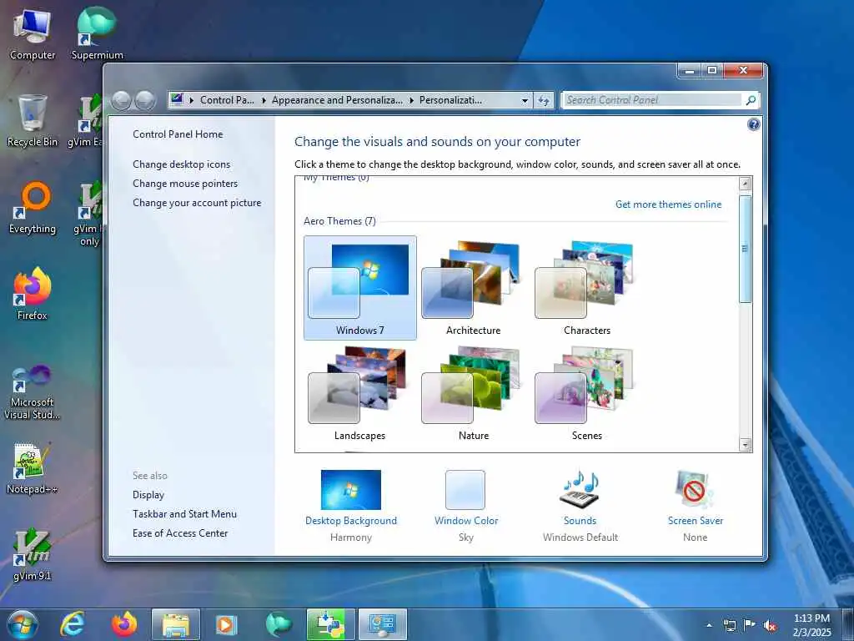Select the Windows 7 theme
Screen dimensions: 854x641
coord(360,288)
